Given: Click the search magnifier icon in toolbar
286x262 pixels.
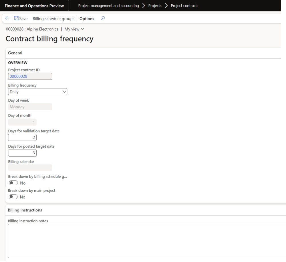Looking at the screenshot, I should tap(103, 18).
